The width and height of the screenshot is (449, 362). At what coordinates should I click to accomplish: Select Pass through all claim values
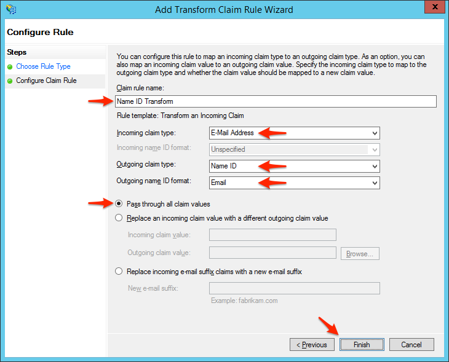click(119, 204)
